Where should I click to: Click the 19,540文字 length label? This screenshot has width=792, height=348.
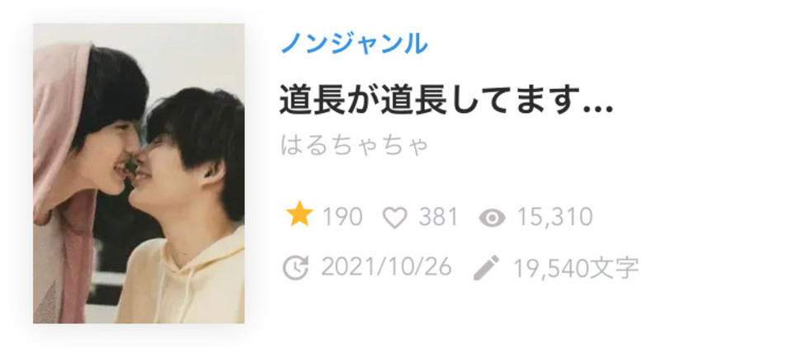(x=577, y=268)
